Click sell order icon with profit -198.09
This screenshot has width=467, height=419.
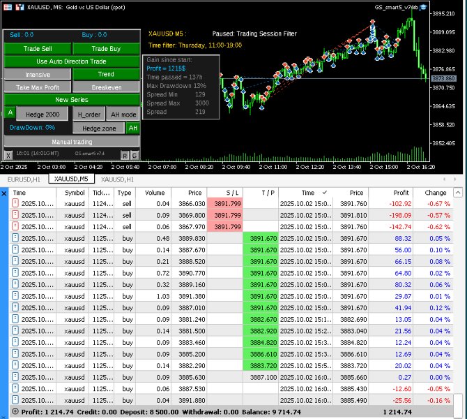(x=15, y=215)
